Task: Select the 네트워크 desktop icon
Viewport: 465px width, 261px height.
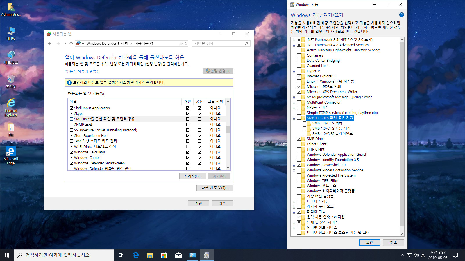Action: [x=11, y=57]
